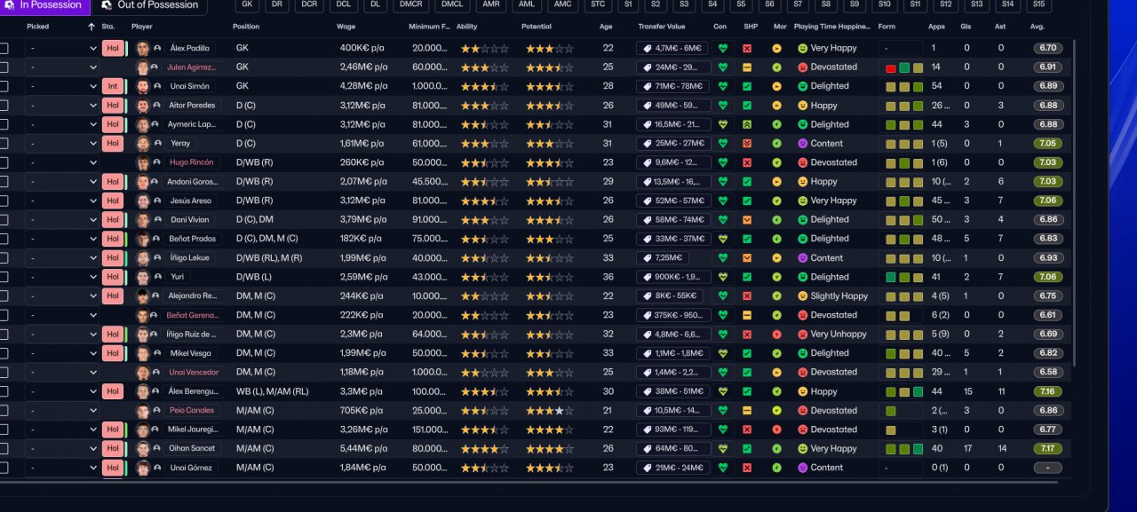The width and height of the screenshot is (1137, 512).
Task: Click Julen Agirrezabala's Devastated sad face icon
Action: [803, 67]
